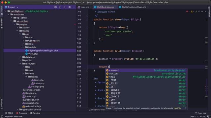Click the locate-file target icon in Project panel
Screen dimensions: 211x118
tap(55, 7)
